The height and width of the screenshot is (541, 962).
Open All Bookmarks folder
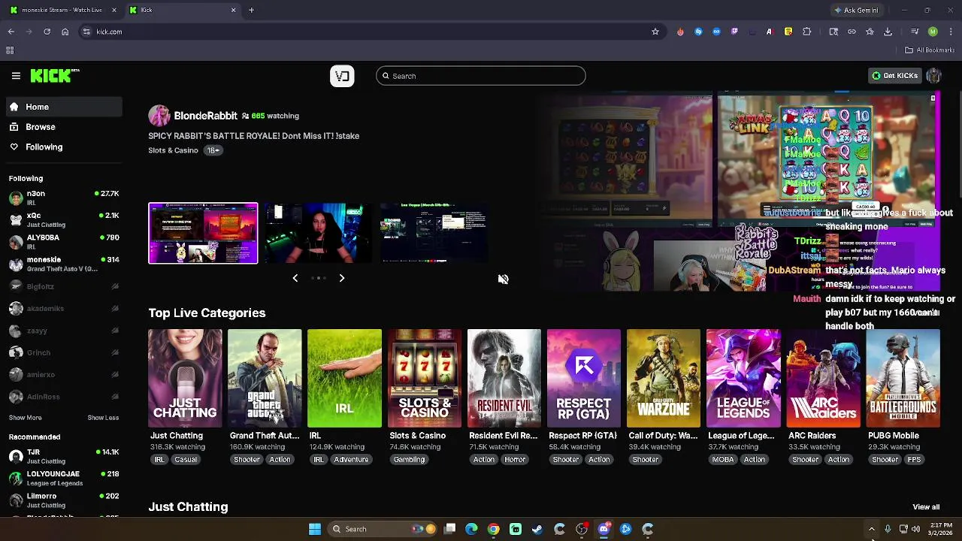930,50
